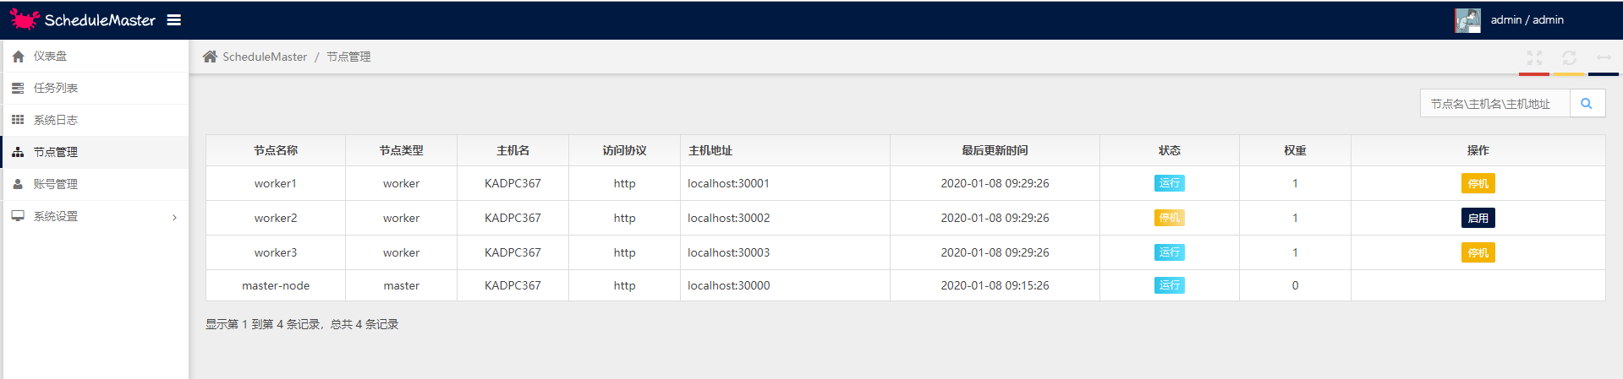1623x379 pixels.
Task: Open 仪表盘 dashboard in sidebar
Action: coord(50,57)
